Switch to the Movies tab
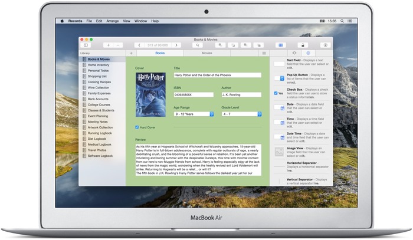Image resolution: width=413 pixels, height=240 pixels. click(x=206, y=53)
